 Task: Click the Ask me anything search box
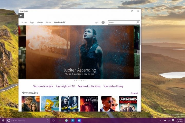[x=28, y=120]
